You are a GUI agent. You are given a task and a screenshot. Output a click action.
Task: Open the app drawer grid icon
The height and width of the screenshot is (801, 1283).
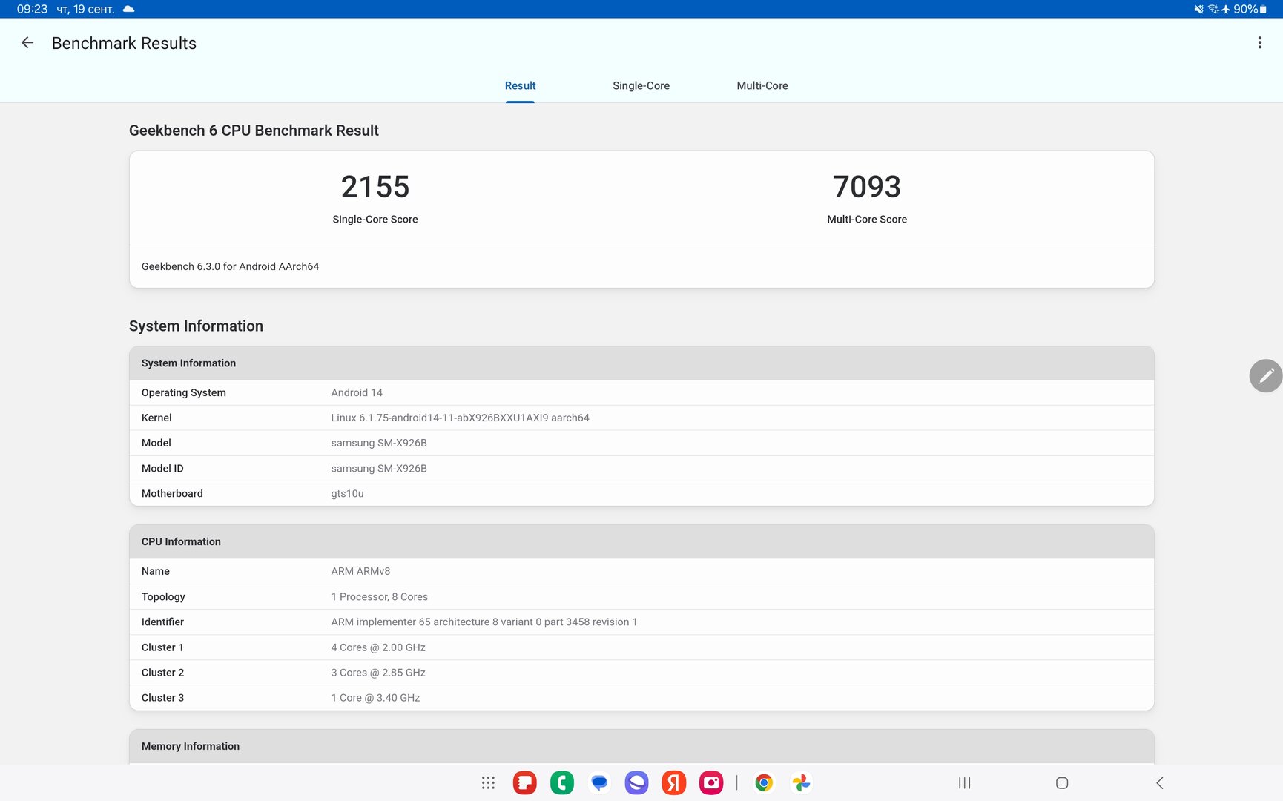[488, 783]
